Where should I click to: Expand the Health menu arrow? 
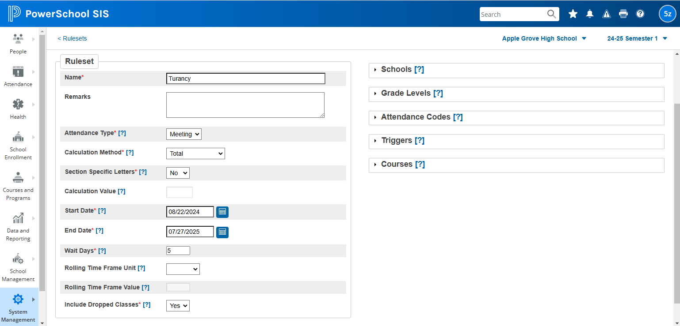coord(34,105)
